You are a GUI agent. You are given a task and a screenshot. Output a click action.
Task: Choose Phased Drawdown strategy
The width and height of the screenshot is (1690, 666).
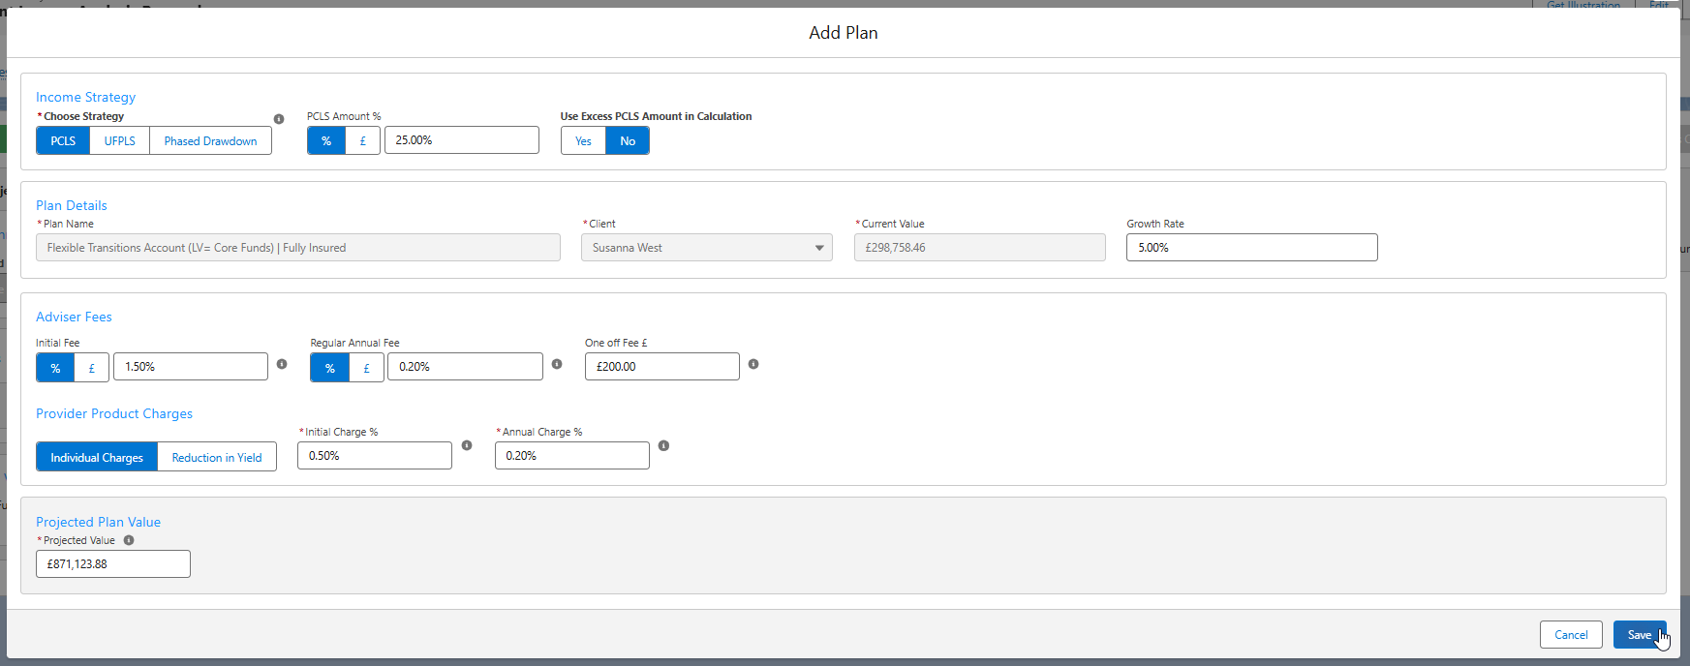(210, 140)
